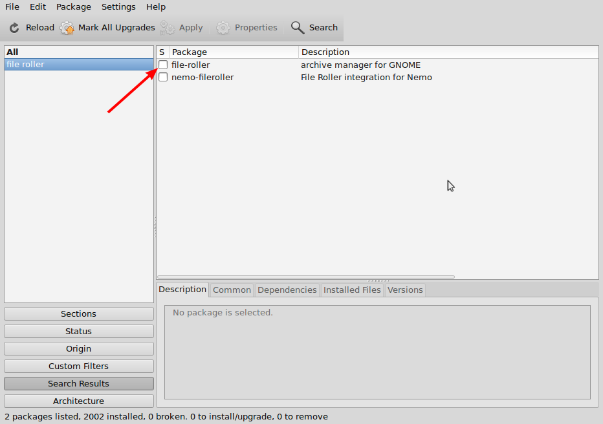This screenshot has height=424, width=603.
Task: Switch to the Dependencies tab
Action: tap(287, 290)
